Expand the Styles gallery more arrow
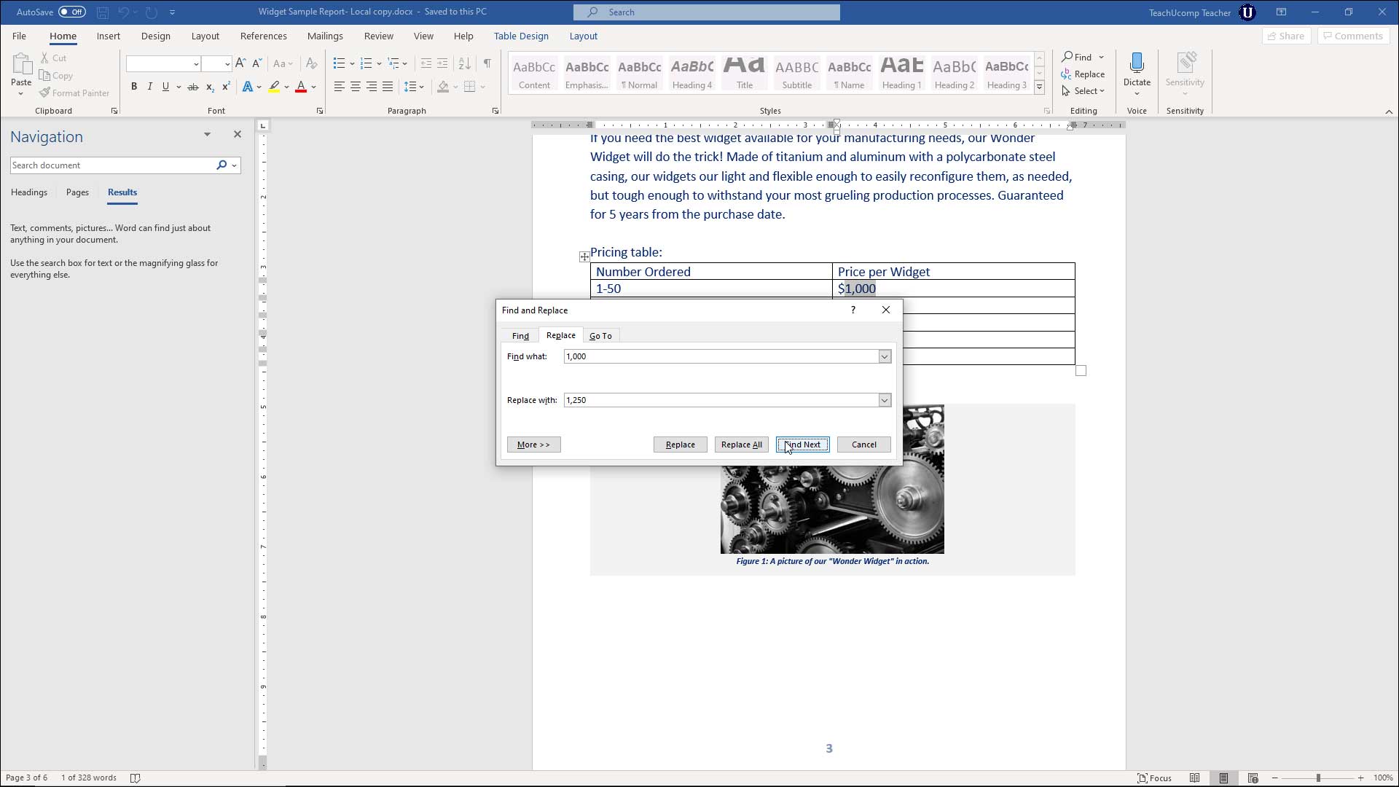This screenshot has height=787, width=1399. (1040, 87)
